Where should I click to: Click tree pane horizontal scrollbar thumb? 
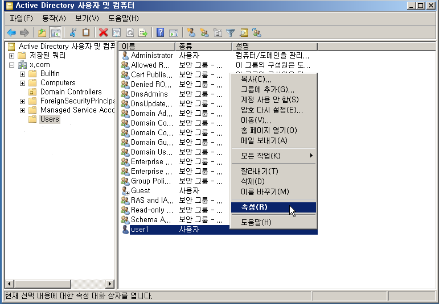(x=42, y=284)
